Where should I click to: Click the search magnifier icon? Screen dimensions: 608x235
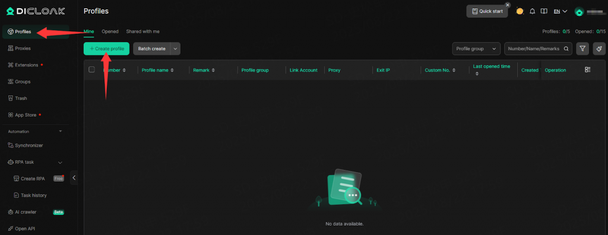pos(566,49)
